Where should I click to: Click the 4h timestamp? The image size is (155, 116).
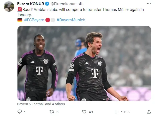coord(81,4)
